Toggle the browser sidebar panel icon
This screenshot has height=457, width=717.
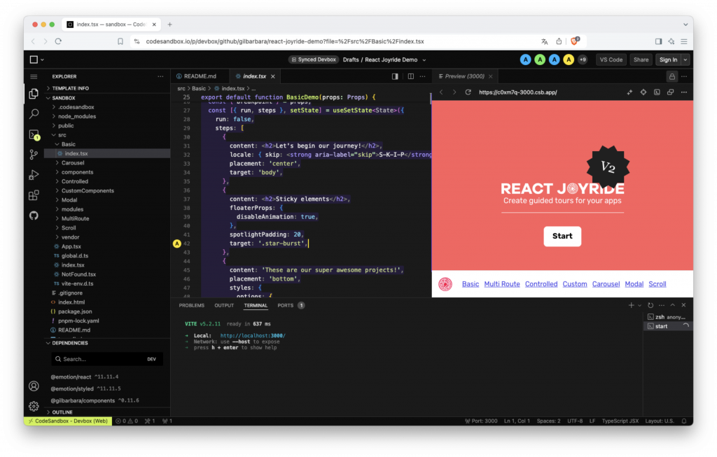(658, 41)
